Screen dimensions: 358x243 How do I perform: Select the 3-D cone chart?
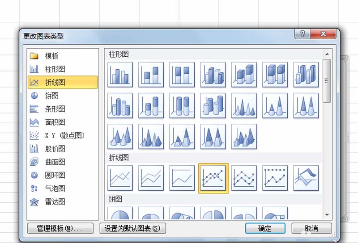tap(120, 137)
